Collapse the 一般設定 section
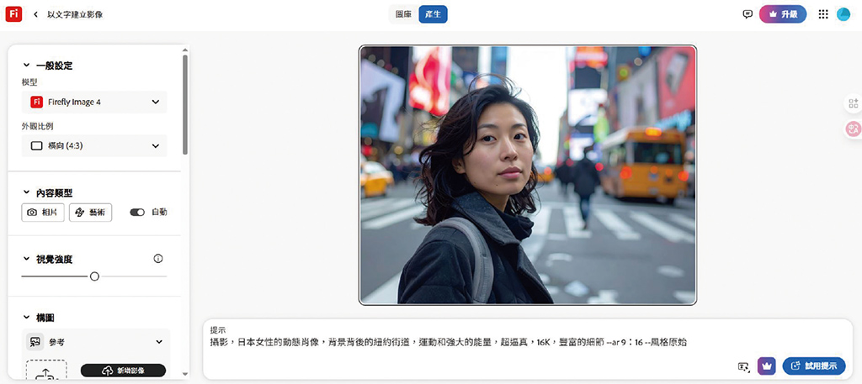The height and width of the screenshot is (384, 862). 26,66
